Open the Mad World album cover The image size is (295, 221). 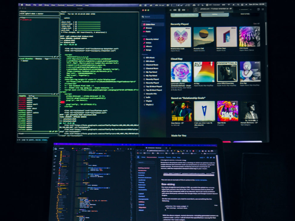click(x=227, y=111)
